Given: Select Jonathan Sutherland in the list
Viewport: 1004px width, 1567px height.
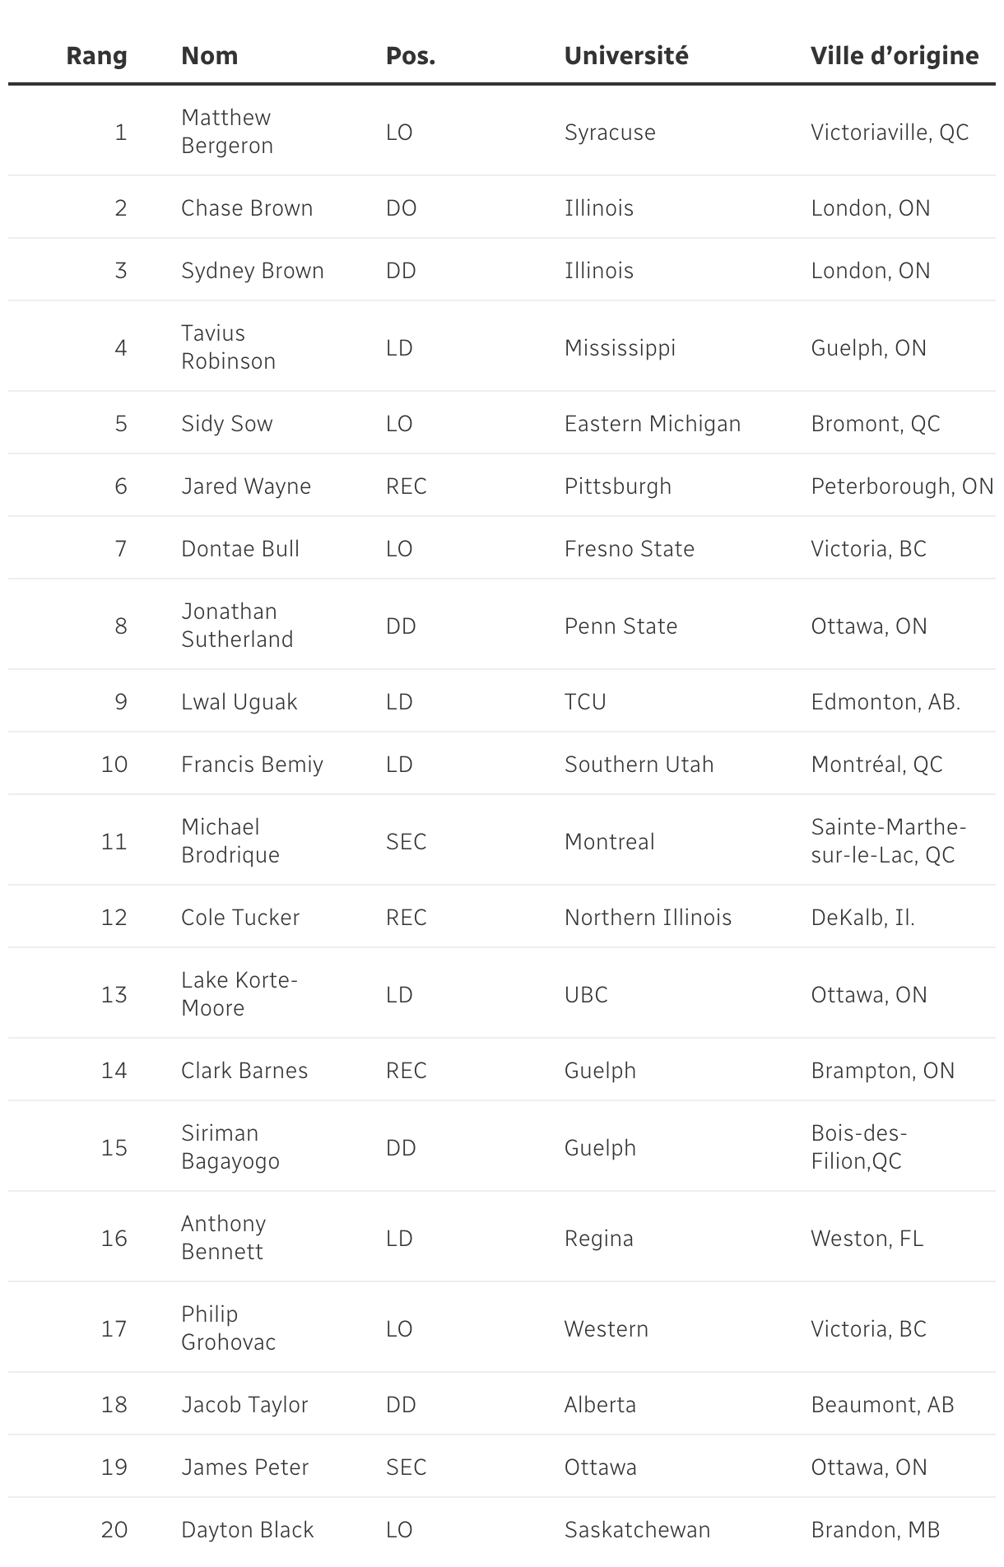Looking at the screenshot, I should (237, 625).
